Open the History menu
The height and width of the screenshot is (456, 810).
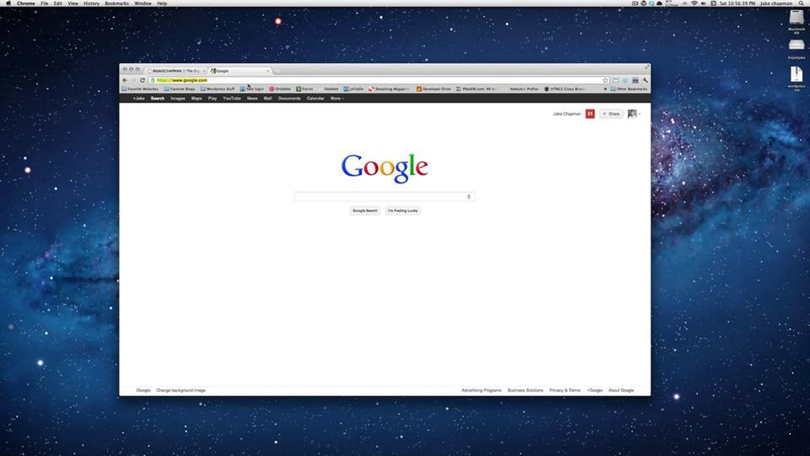coord(91,3)
